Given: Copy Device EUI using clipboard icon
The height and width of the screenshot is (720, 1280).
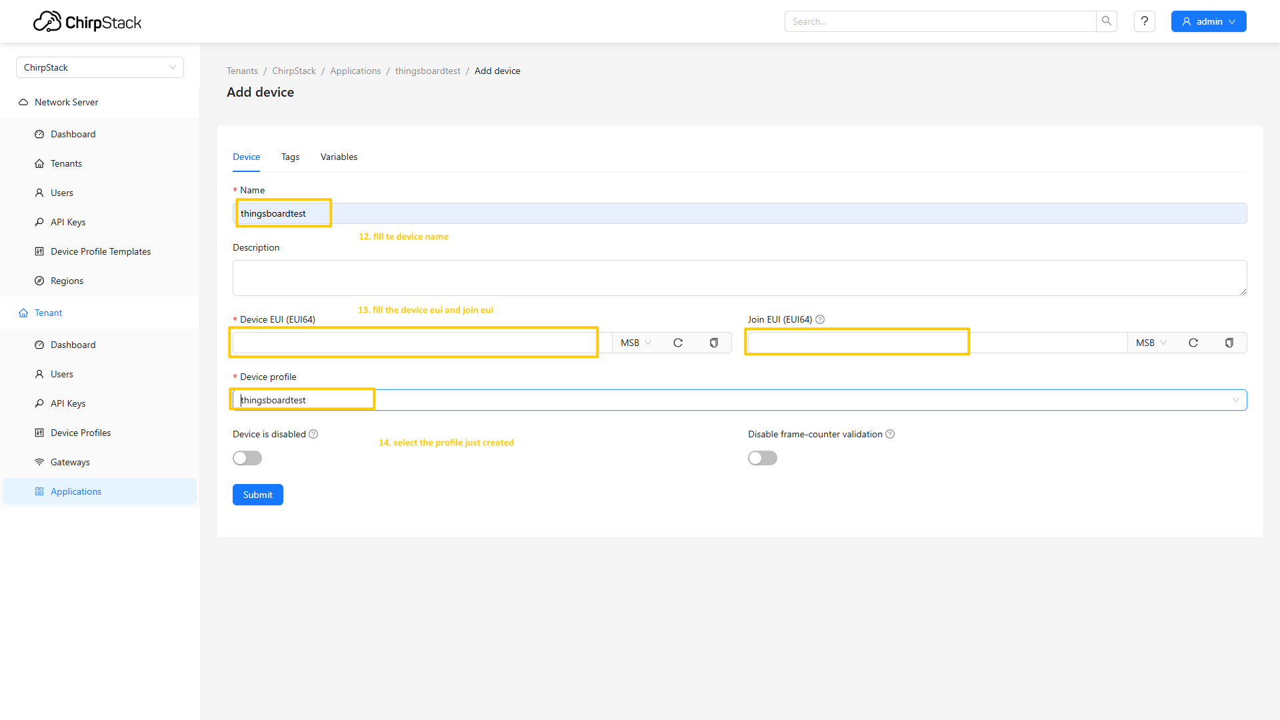Looking at the screenshot, I should coord(714,343).
